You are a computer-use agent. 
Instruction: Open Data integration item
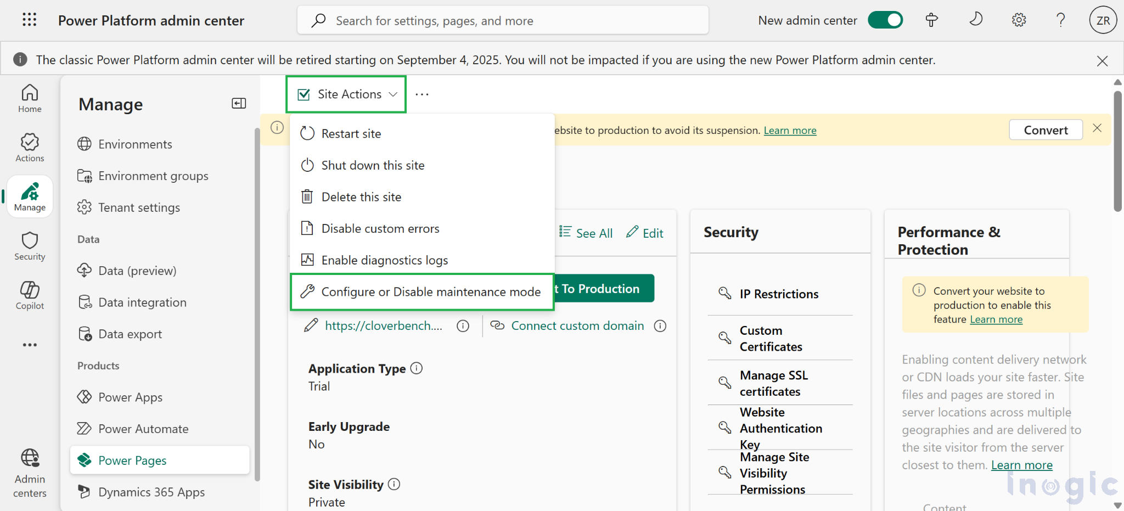(159, 302)
